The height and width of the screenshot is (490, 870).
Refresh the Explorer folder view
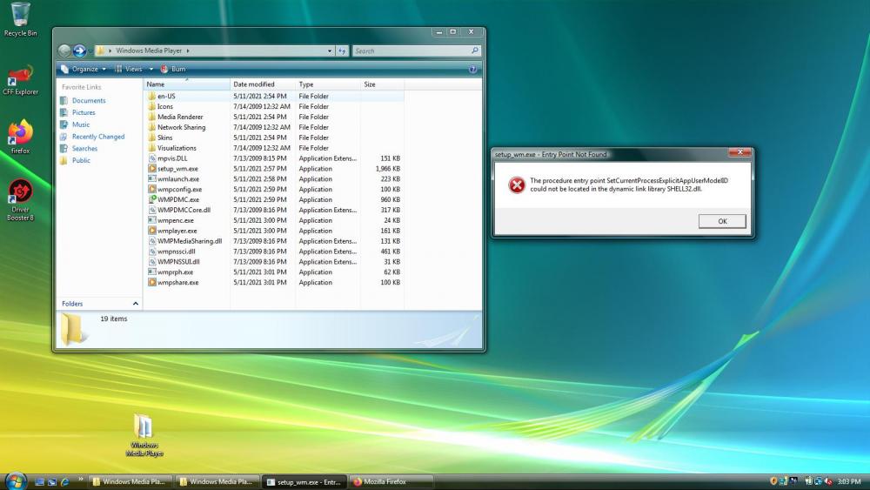click(x=342, y=51)
